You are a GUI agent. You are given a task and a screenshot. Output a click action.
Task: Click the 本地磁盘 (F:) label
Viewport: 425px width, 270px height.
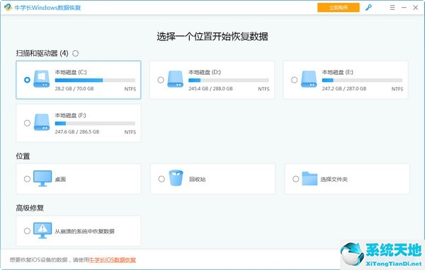point(70,115)
